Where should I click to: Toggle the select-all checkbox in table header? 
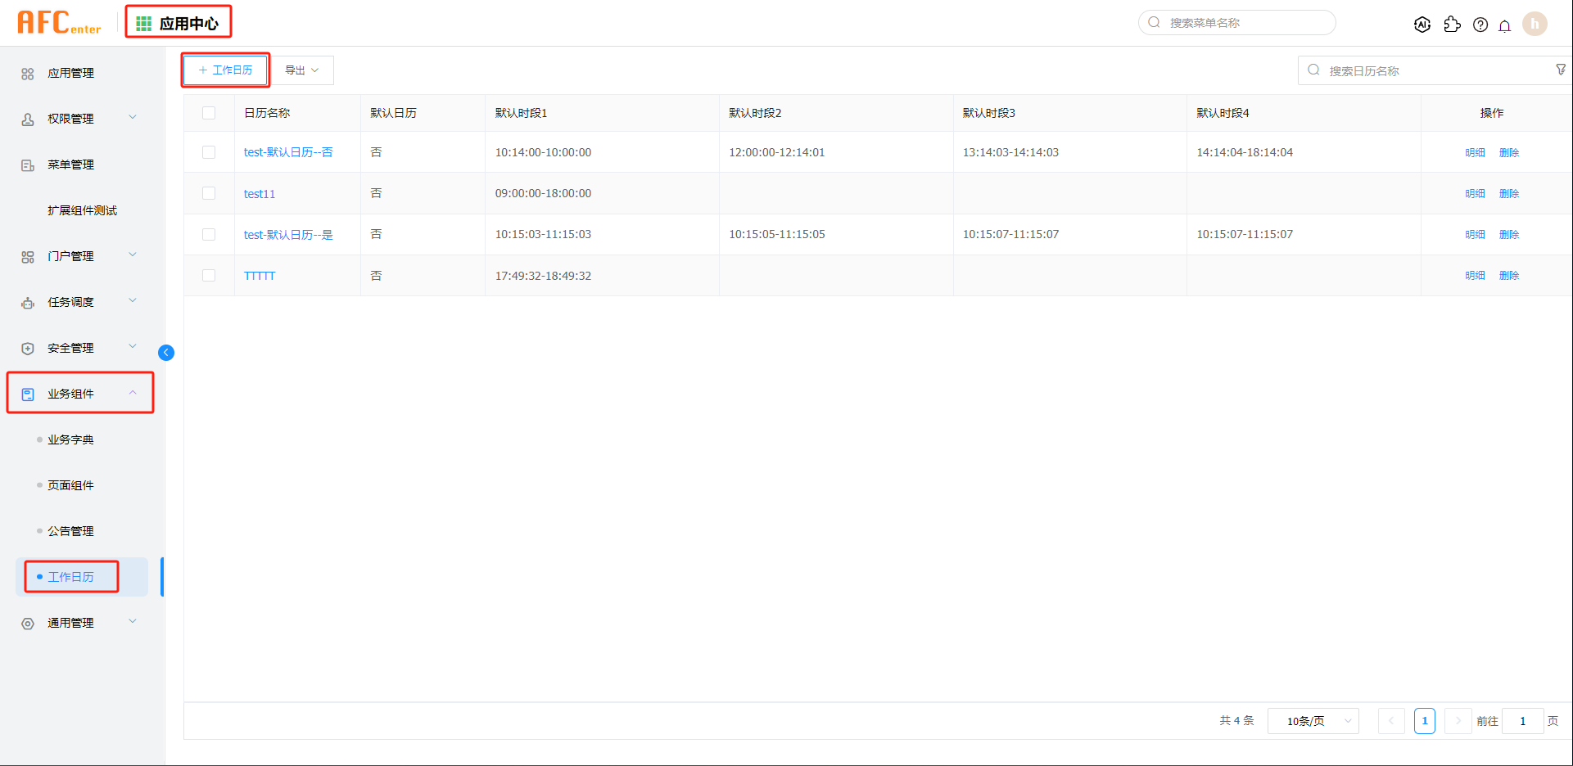pos(209,113)
